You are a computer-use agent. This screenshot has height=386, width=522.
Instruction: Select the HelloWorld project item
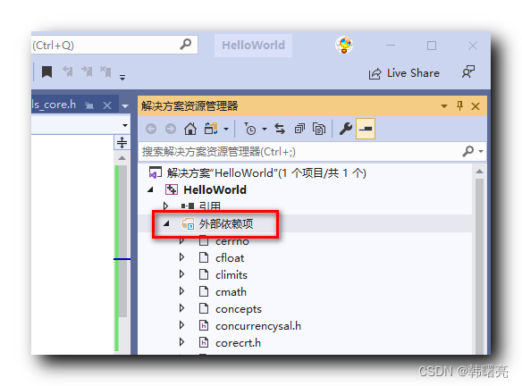[215, 190]
